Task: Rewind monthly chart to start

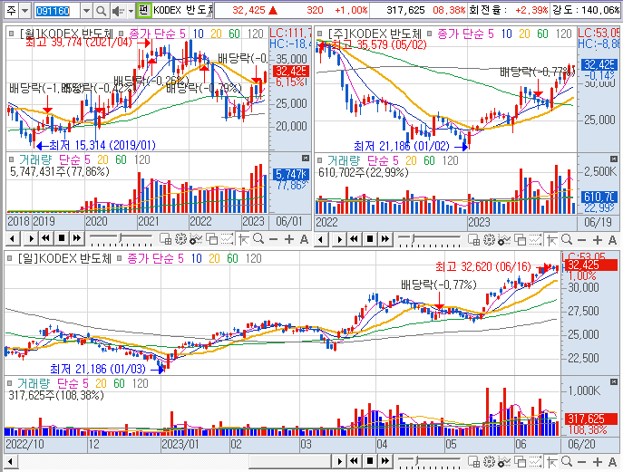Action: [x=45, y=239]
